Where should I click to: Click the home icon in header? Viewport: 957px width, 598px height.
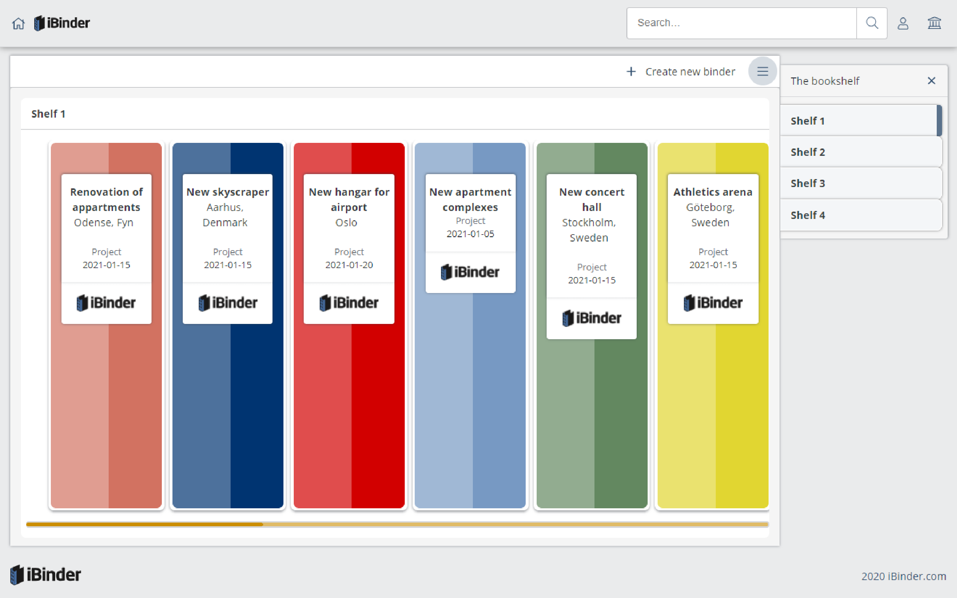click(x=18, y=23)
